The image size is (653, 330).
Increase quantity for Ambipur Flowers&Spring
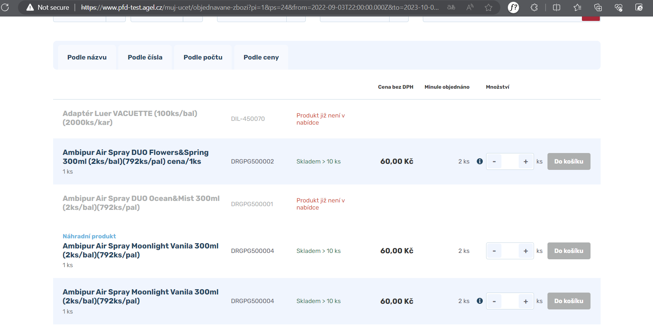(x=526, y=162)
